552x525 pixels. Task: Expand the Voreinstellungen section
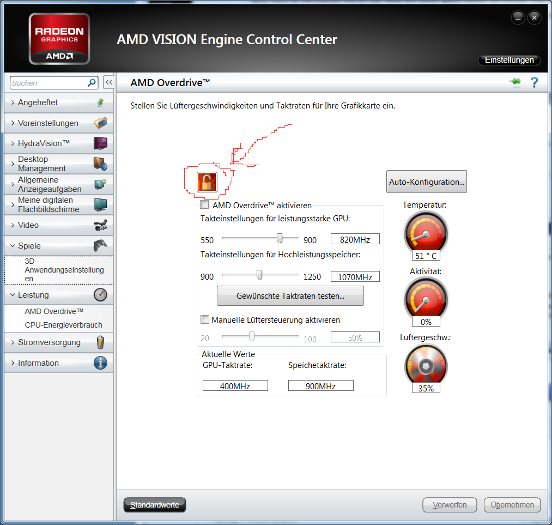(x=13, y=123)
